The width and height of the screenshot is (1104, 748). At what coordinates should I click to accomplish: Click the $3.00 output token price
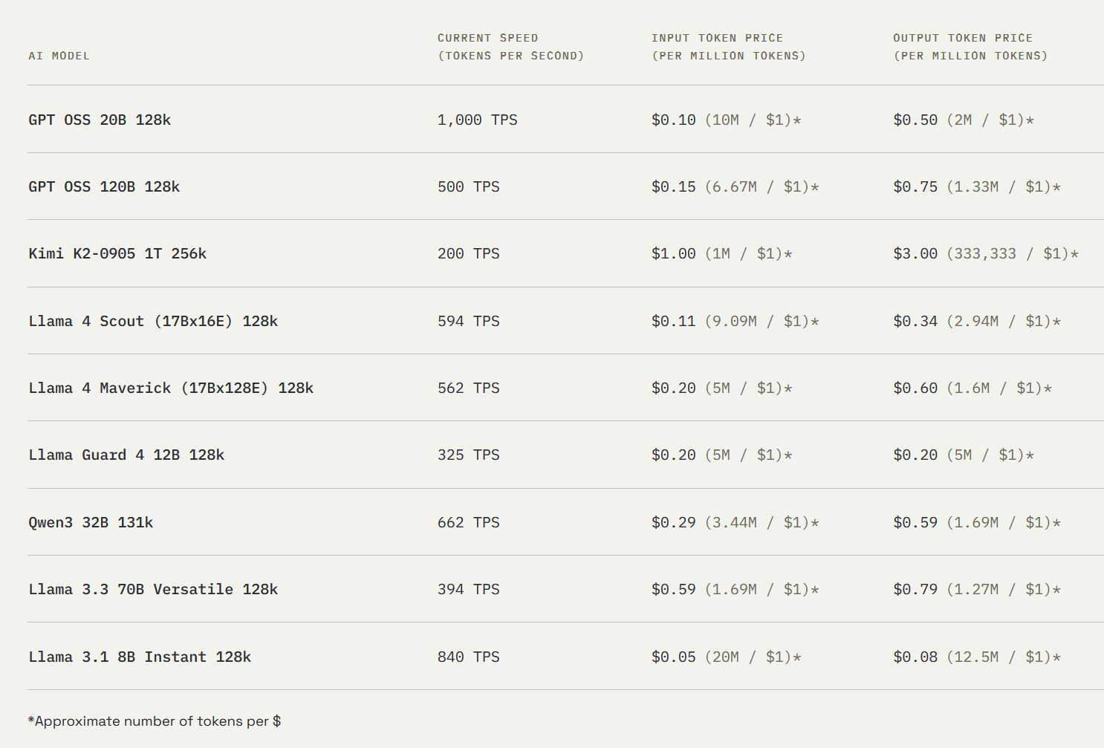coord(915,253)
